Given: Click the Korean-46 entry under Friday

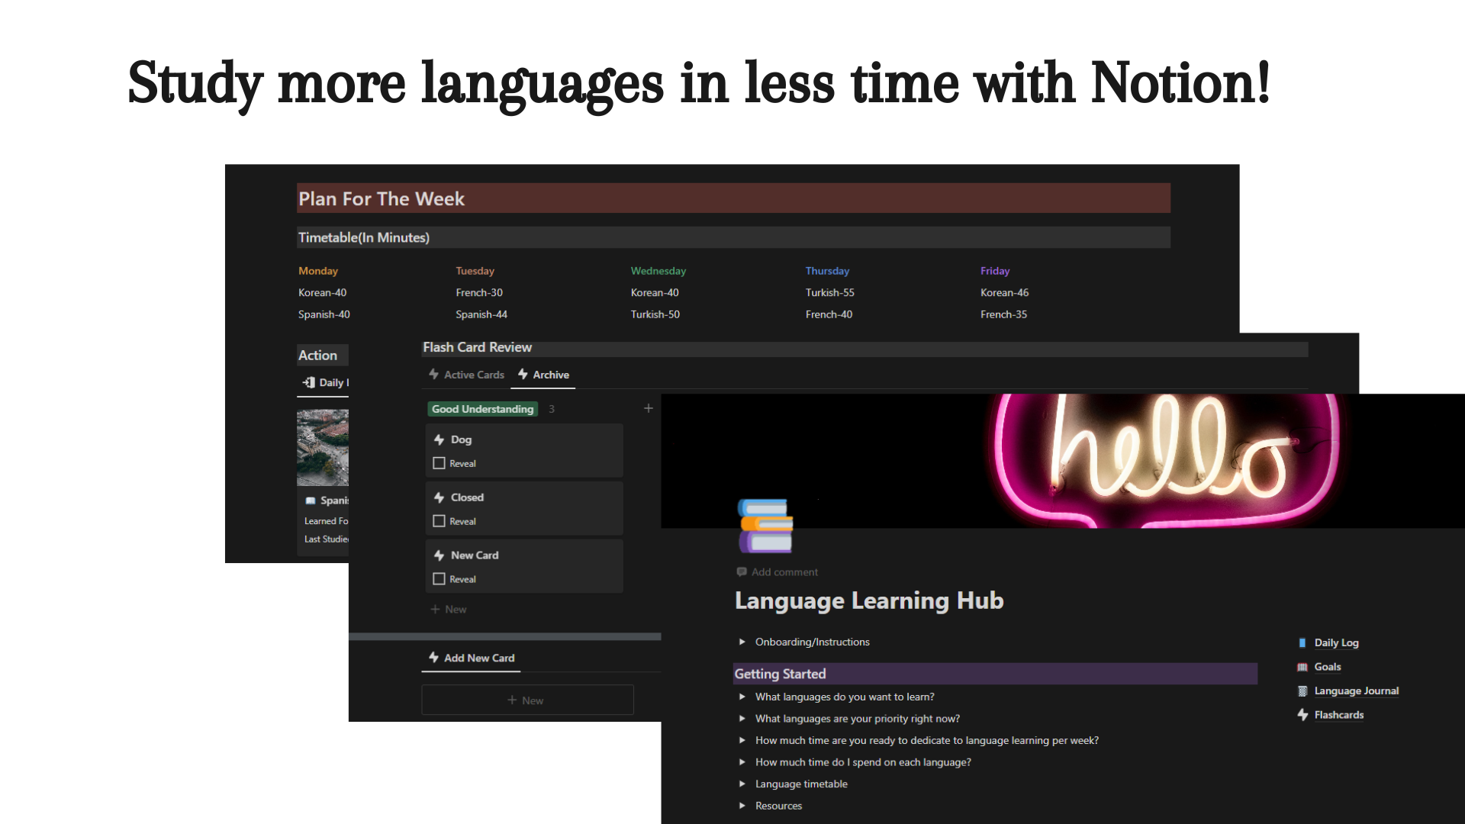Looking at the screenshot, I should [1005, 292].
